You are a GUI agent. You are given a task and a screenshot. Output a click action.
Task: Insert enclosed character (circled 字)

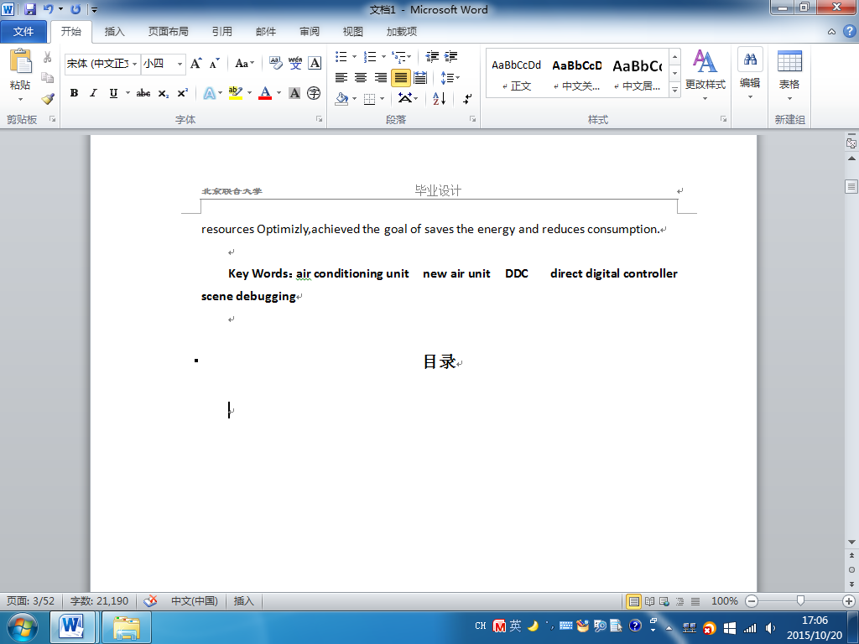[x=314, y=93]
